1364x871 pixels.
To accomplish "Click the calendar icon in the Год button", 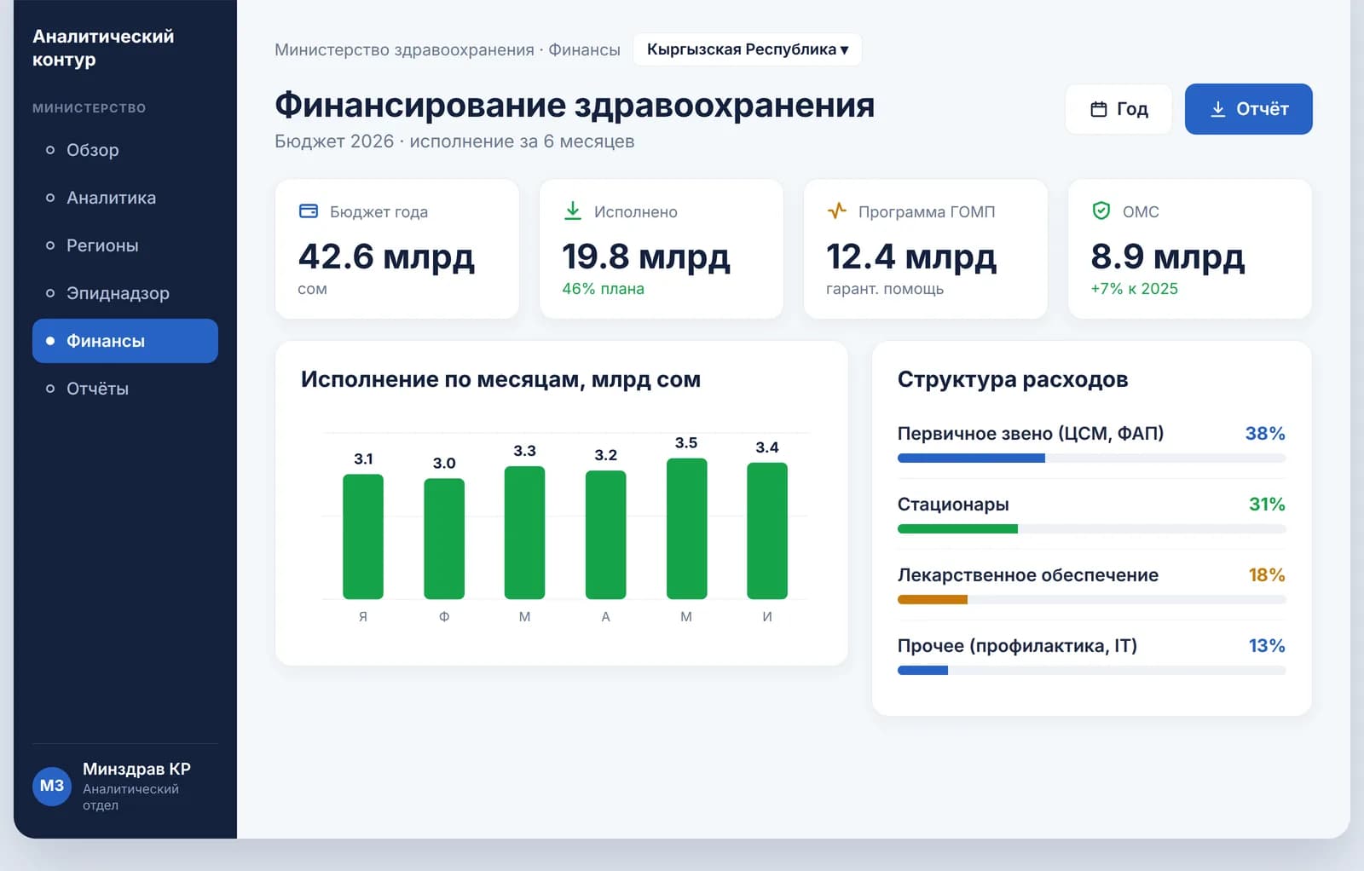I will coord(1099,109).
